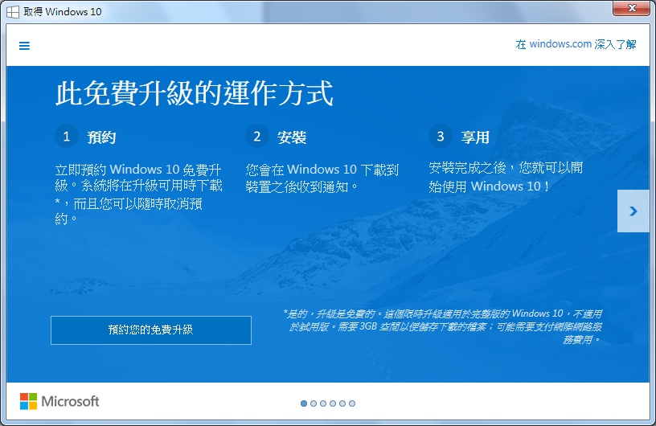Click Windows logo in title bar
The width and height of the screenshot is (656, 426).
13,12
